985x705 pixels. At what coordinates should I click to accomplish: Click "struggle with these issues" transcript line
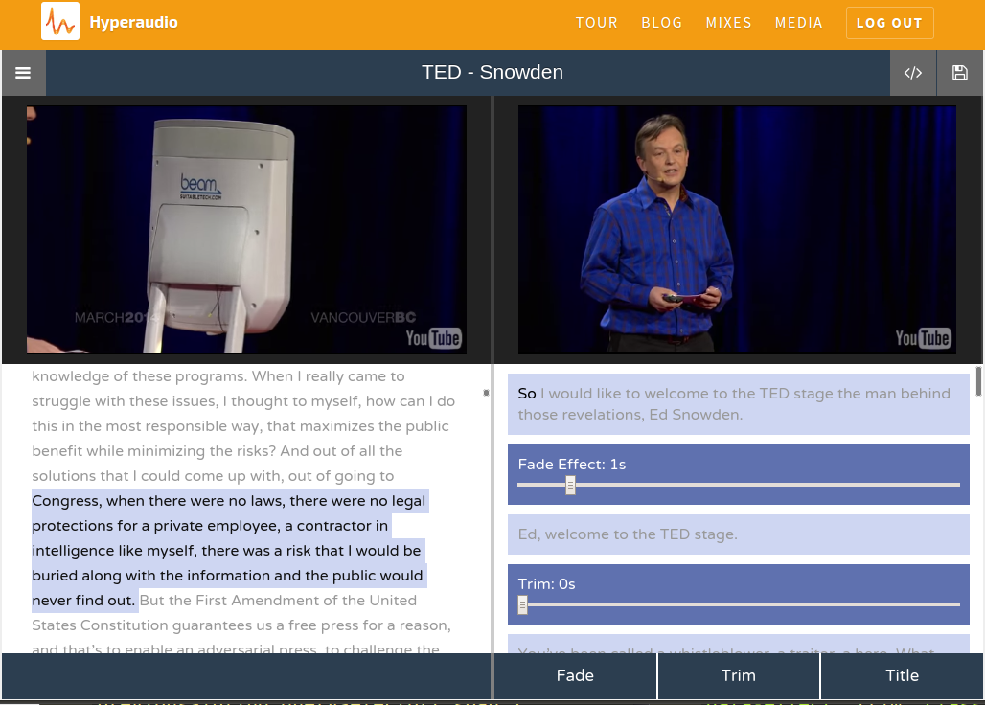coord(243,401)
